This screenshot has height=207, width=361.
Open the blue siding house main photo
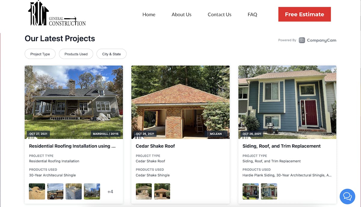tap(287, 102)
